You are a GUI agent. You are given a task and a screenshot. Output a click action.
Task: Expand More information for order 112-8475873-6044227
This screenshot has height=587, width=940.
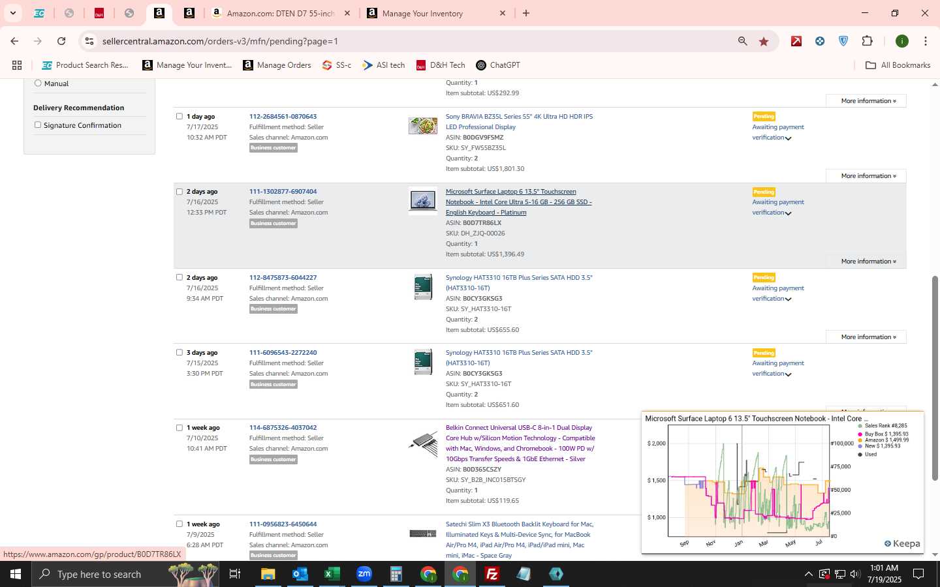click(866, 337)
